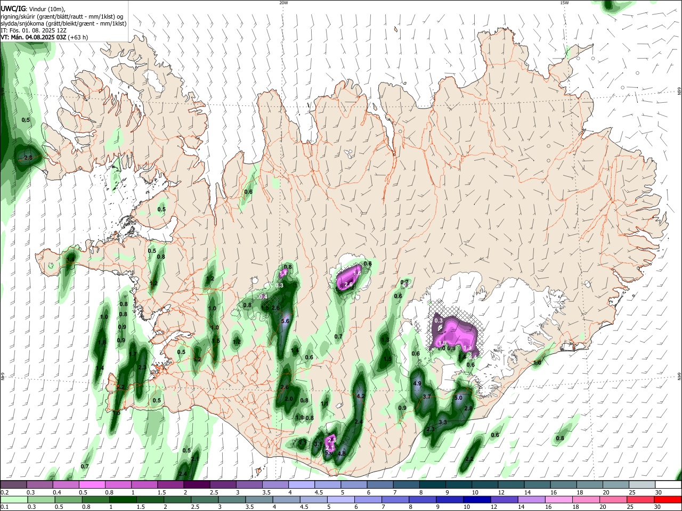Click the 3.7 precipitation value on the map
Screen dimensions: 682x511
pos(426,397)
